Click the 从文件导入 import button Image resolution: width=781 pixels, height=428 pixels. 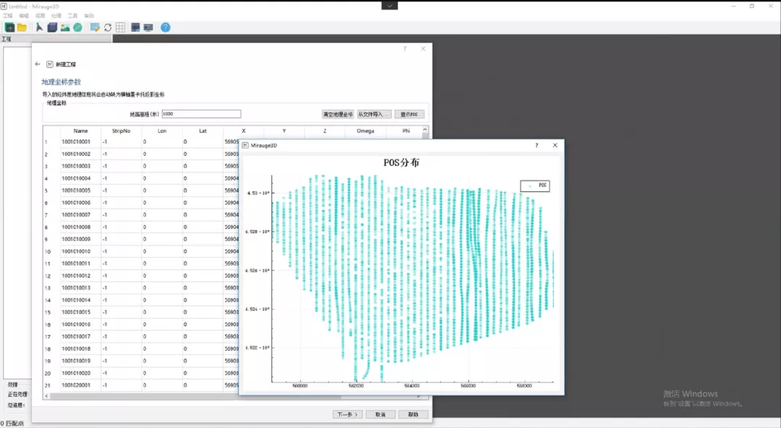pos(374,114)
